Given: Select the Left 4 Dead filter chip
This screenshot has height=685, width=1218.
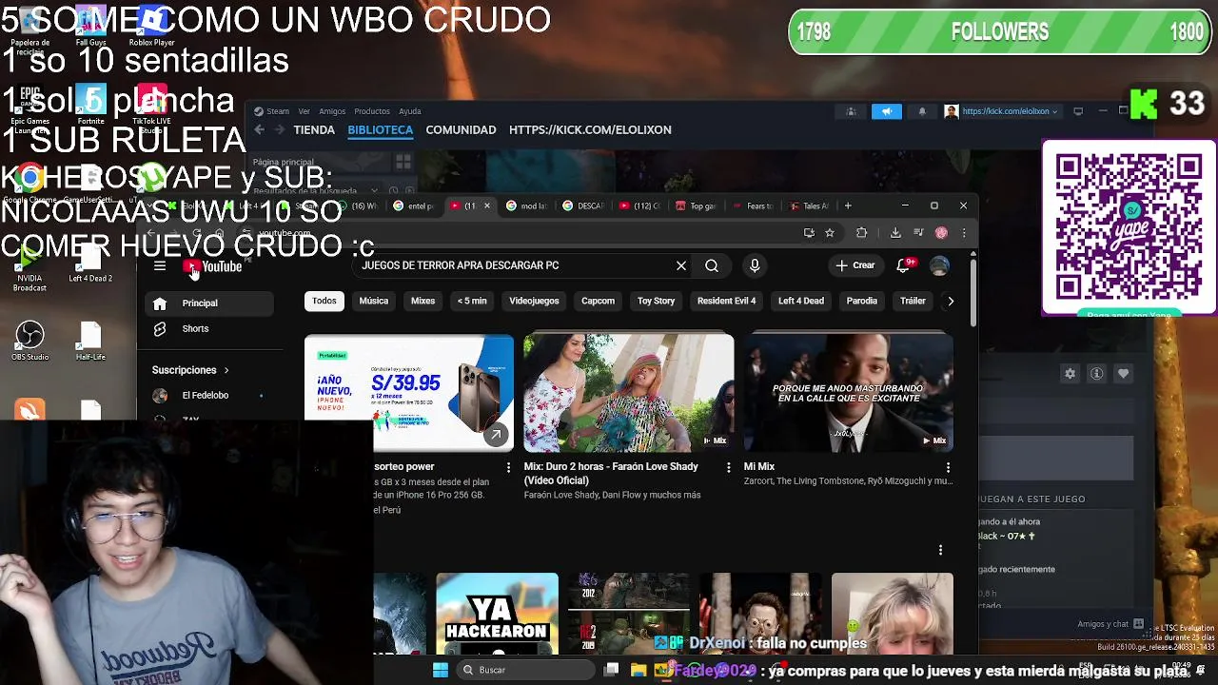Looking at the screenshot, I should [x=801, y=301].
